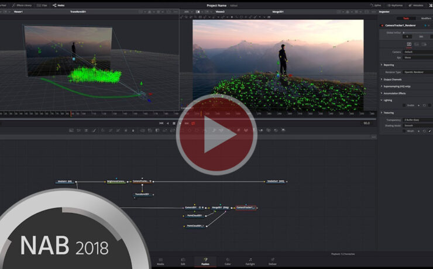Add a Brightness Contrast node from the toolbar

[126, 130]
